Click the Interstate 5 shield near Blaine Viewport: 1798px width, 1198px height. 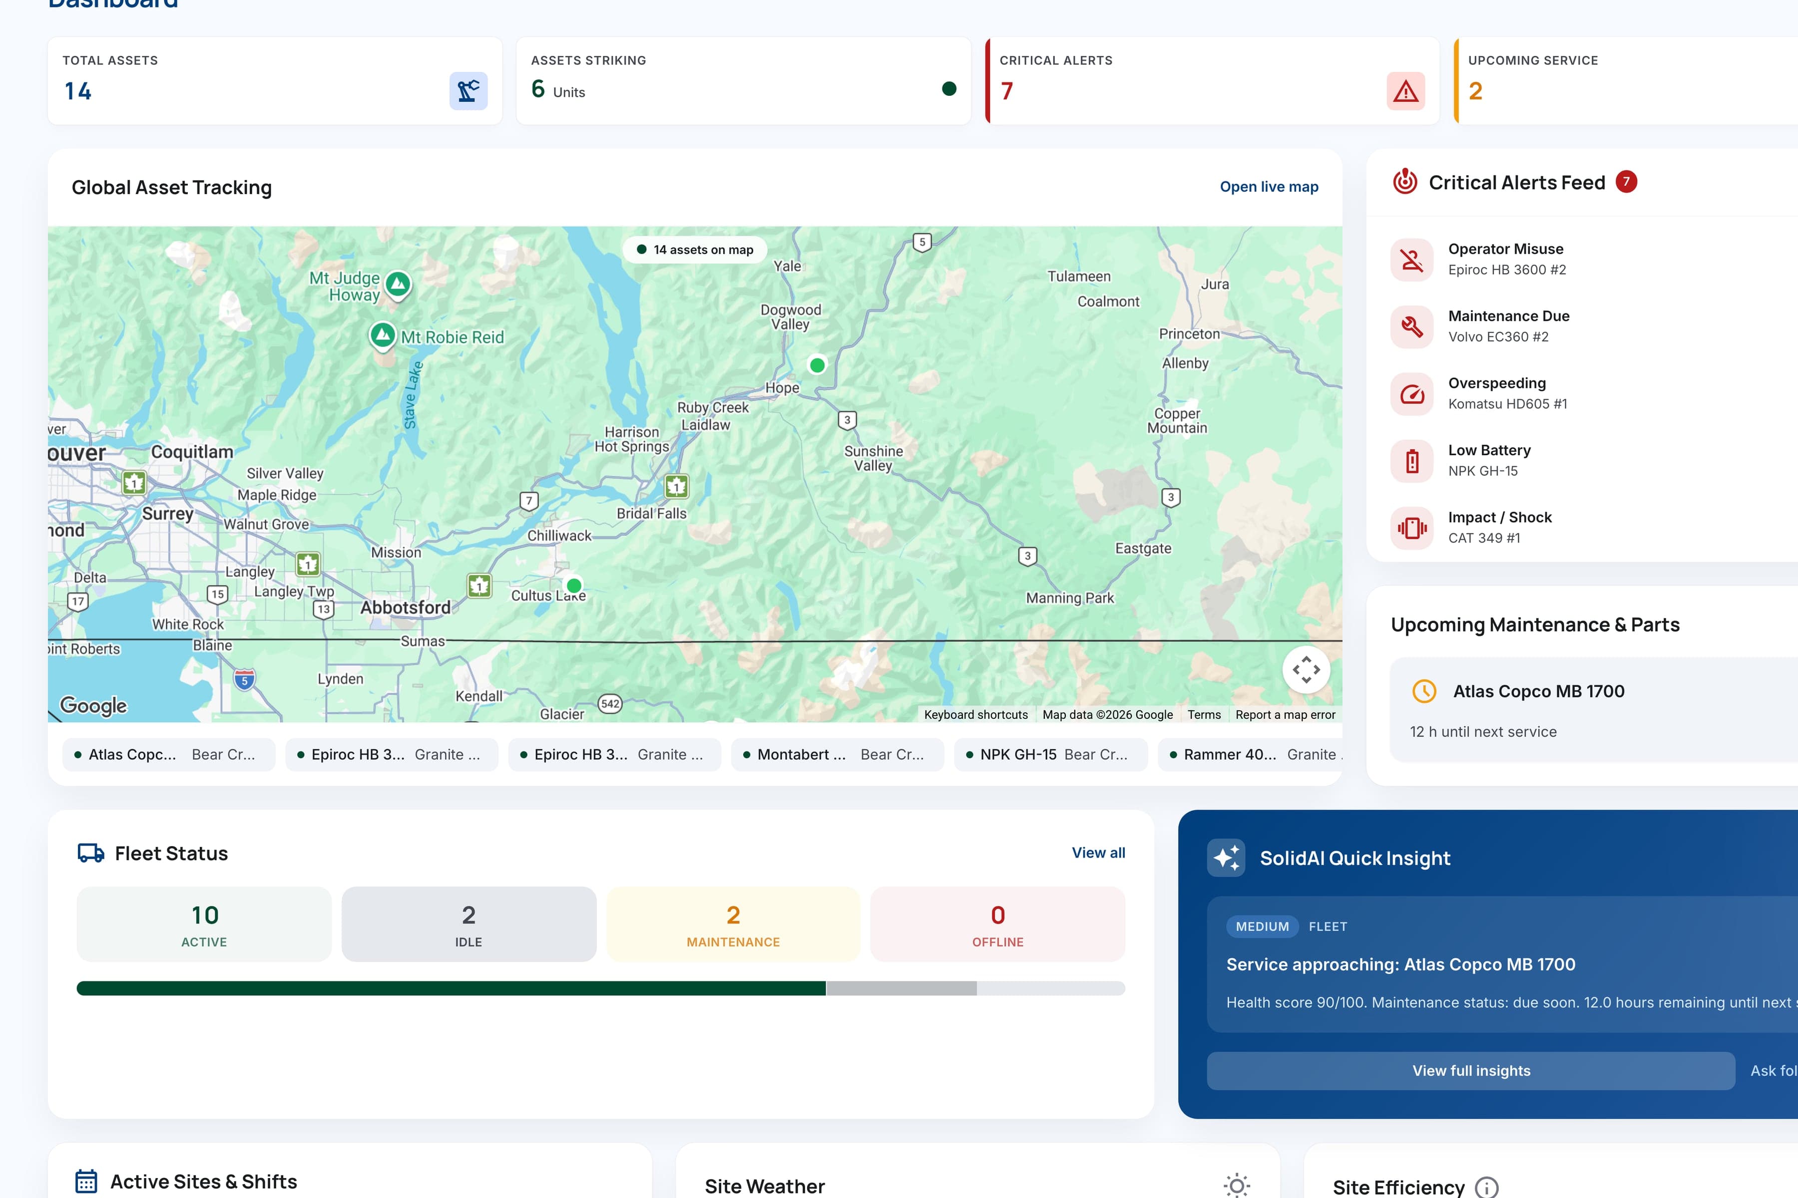[244, 679]
